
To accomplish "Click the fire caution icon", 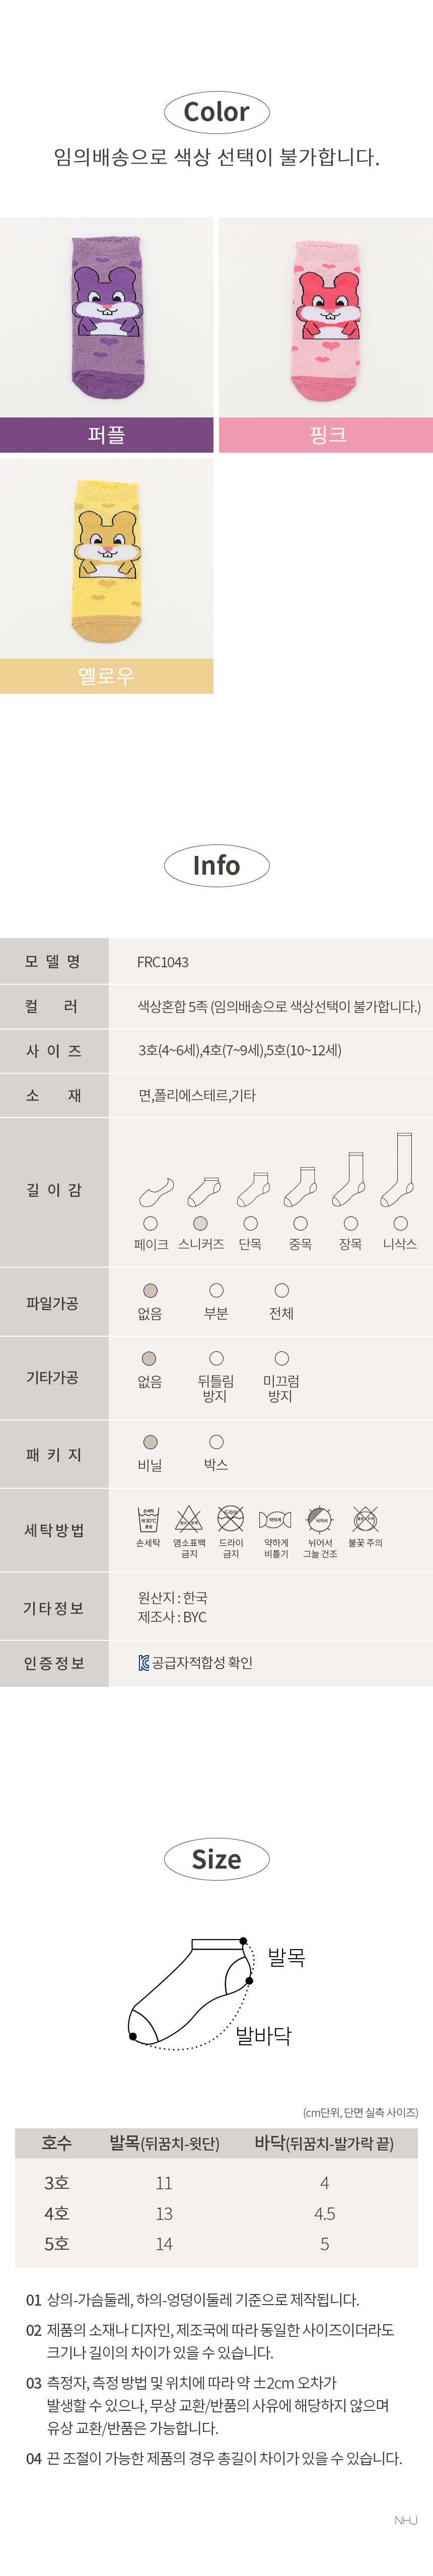I will point(365,1519).
